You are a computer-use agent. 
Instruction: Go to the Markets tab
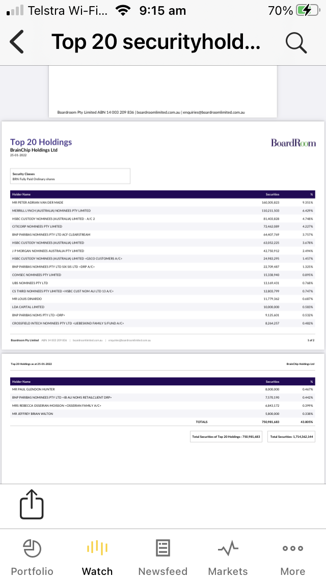[x=228, y=557]
